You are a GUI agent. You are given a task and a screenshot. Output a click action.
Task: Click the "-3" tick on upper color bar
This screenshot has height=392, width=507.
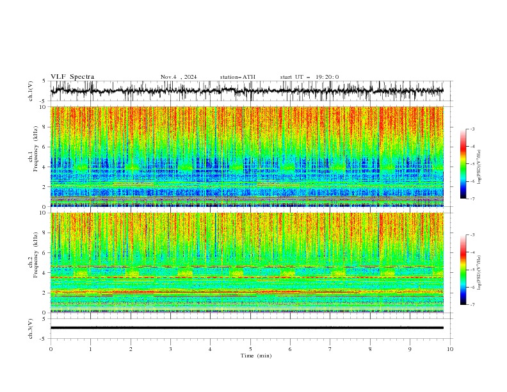(x=472, y=129)
